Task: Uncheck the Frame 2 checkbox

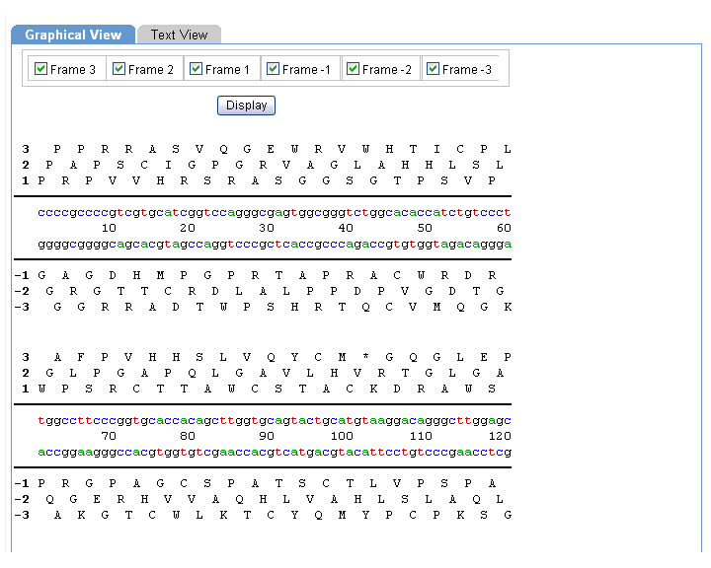Action: point(118,69)
